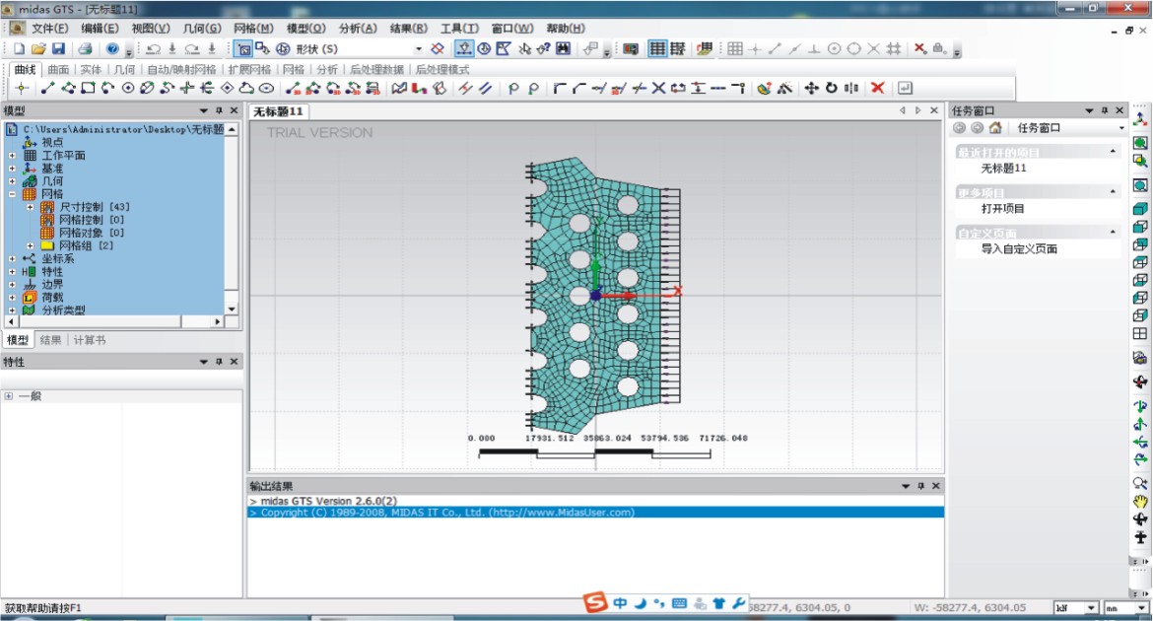Save the model with the floppy disk icon
Viewport: 1153px width, 621px height.
pos(58,48)
